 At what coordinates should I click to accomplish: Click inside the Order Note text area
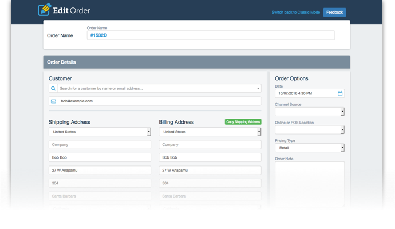click(310, 184)
